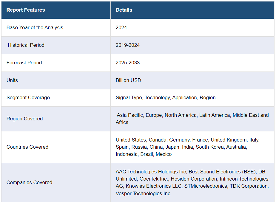Click the Countries Covered row label
Image resolution: width=276 pixels, height=202 pixels.
tap(27, 147)
